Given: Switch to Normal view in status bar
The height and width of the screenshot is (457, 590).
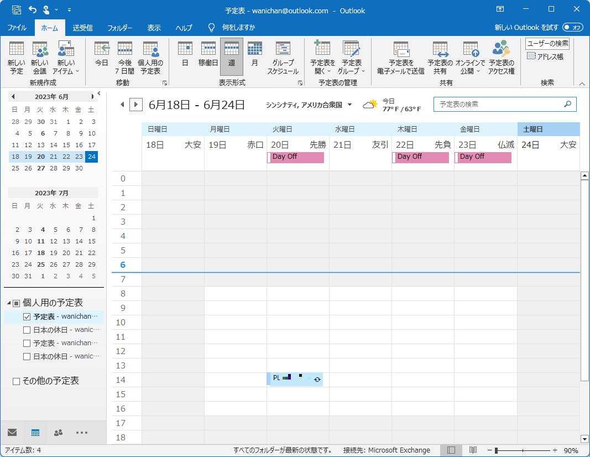Looking at the screenshot, I should point(451,450).
